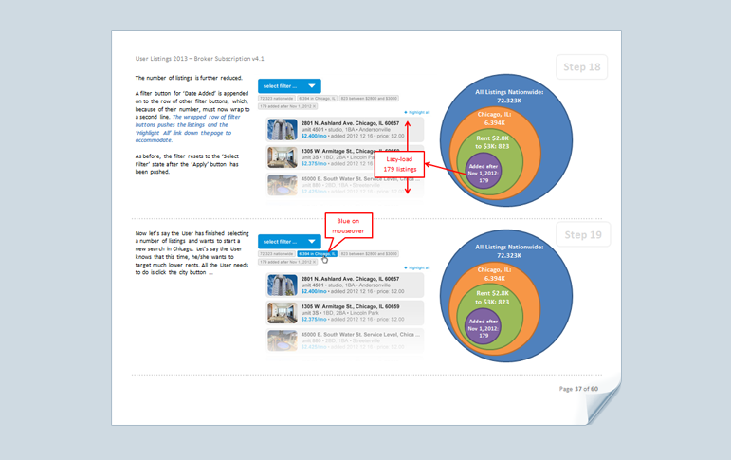Select the '72,323 nationwide' filter tag in Step 18
731x460 pixels.
tap(277, 99)
